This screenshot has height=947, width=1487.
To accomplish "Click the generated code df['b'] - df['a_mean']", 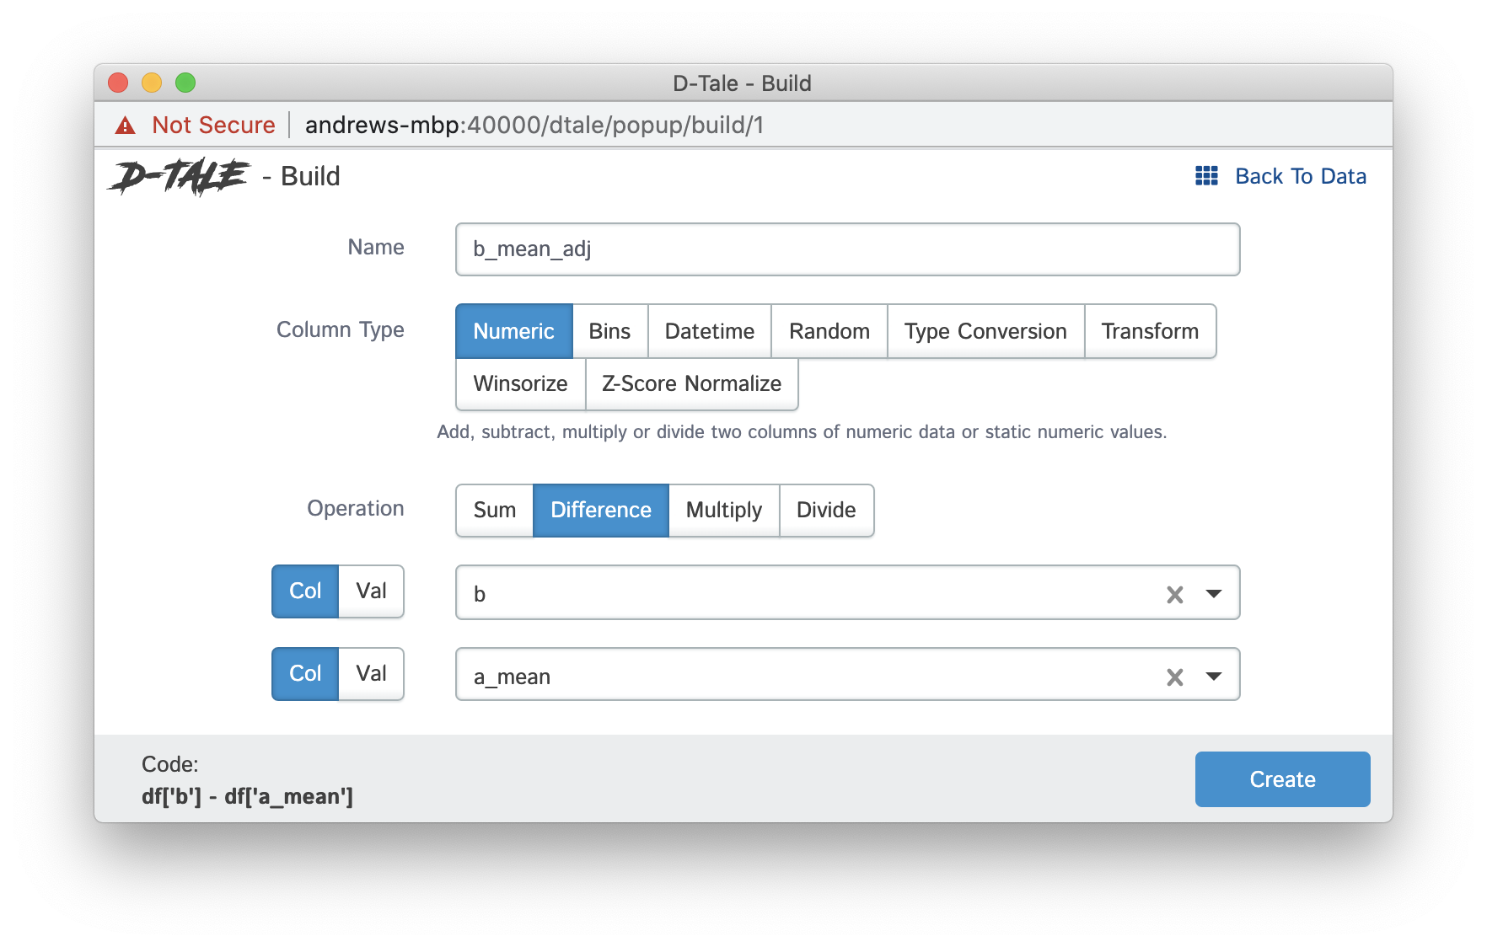I will [248, 796].
